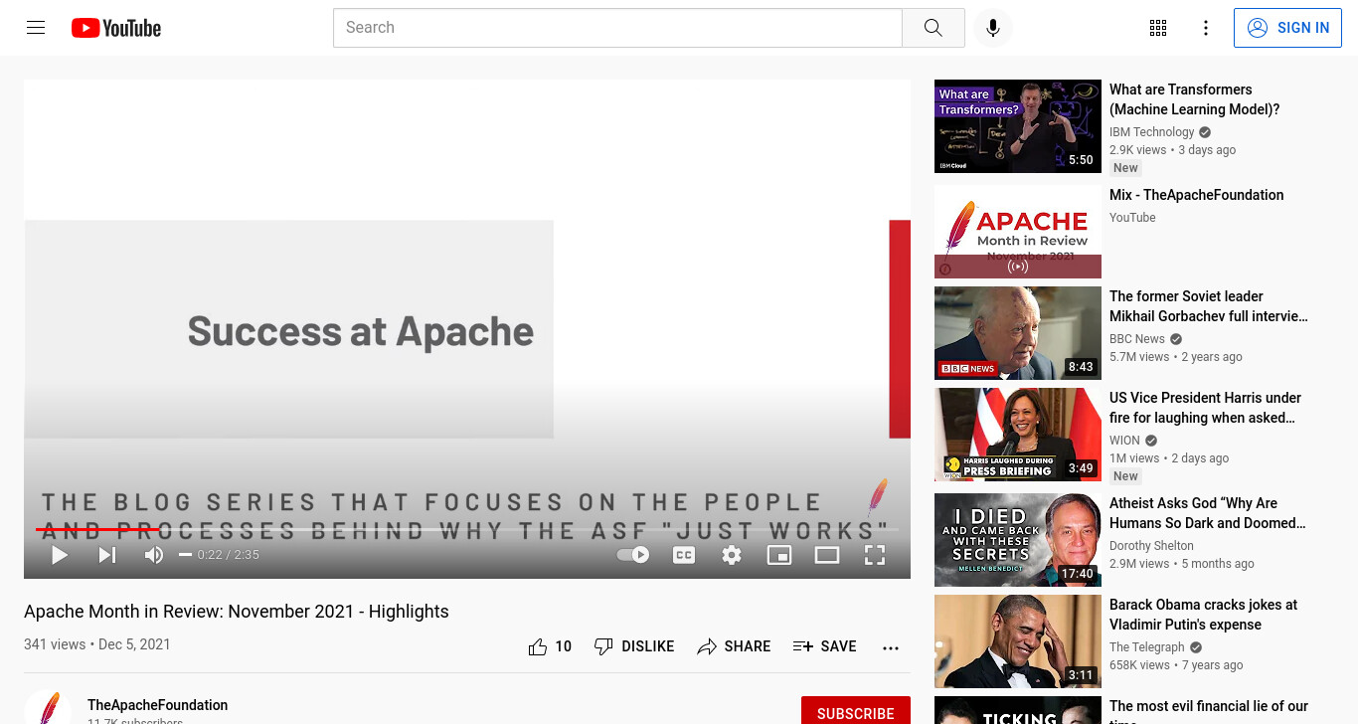This screenshot has height=724, width=1358.
Task: Click Dorothy Shelton channel name
Action: tap(1151, 546)
